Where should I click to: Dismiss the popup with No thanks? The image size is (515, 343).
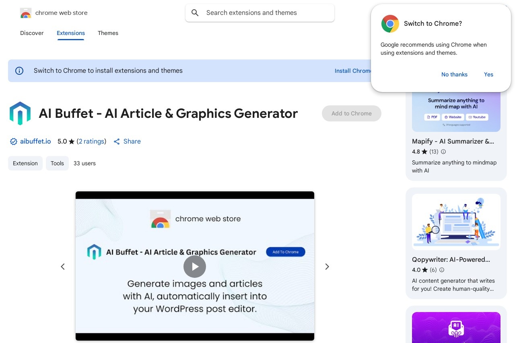tap(454, 74)
